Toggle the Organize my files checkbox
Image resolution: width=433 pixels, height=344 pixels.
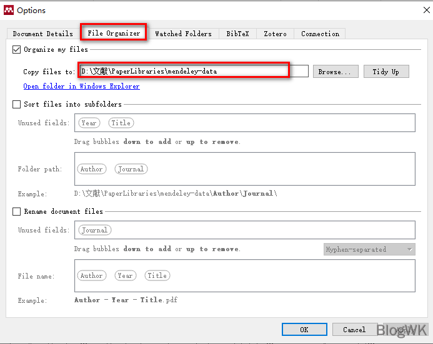(17, 50)
